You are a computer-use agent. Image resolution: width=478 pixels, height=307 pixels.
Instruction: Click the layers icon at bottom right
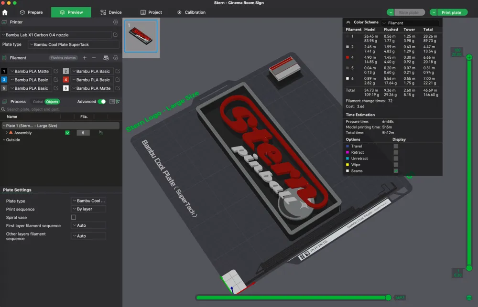469,297
